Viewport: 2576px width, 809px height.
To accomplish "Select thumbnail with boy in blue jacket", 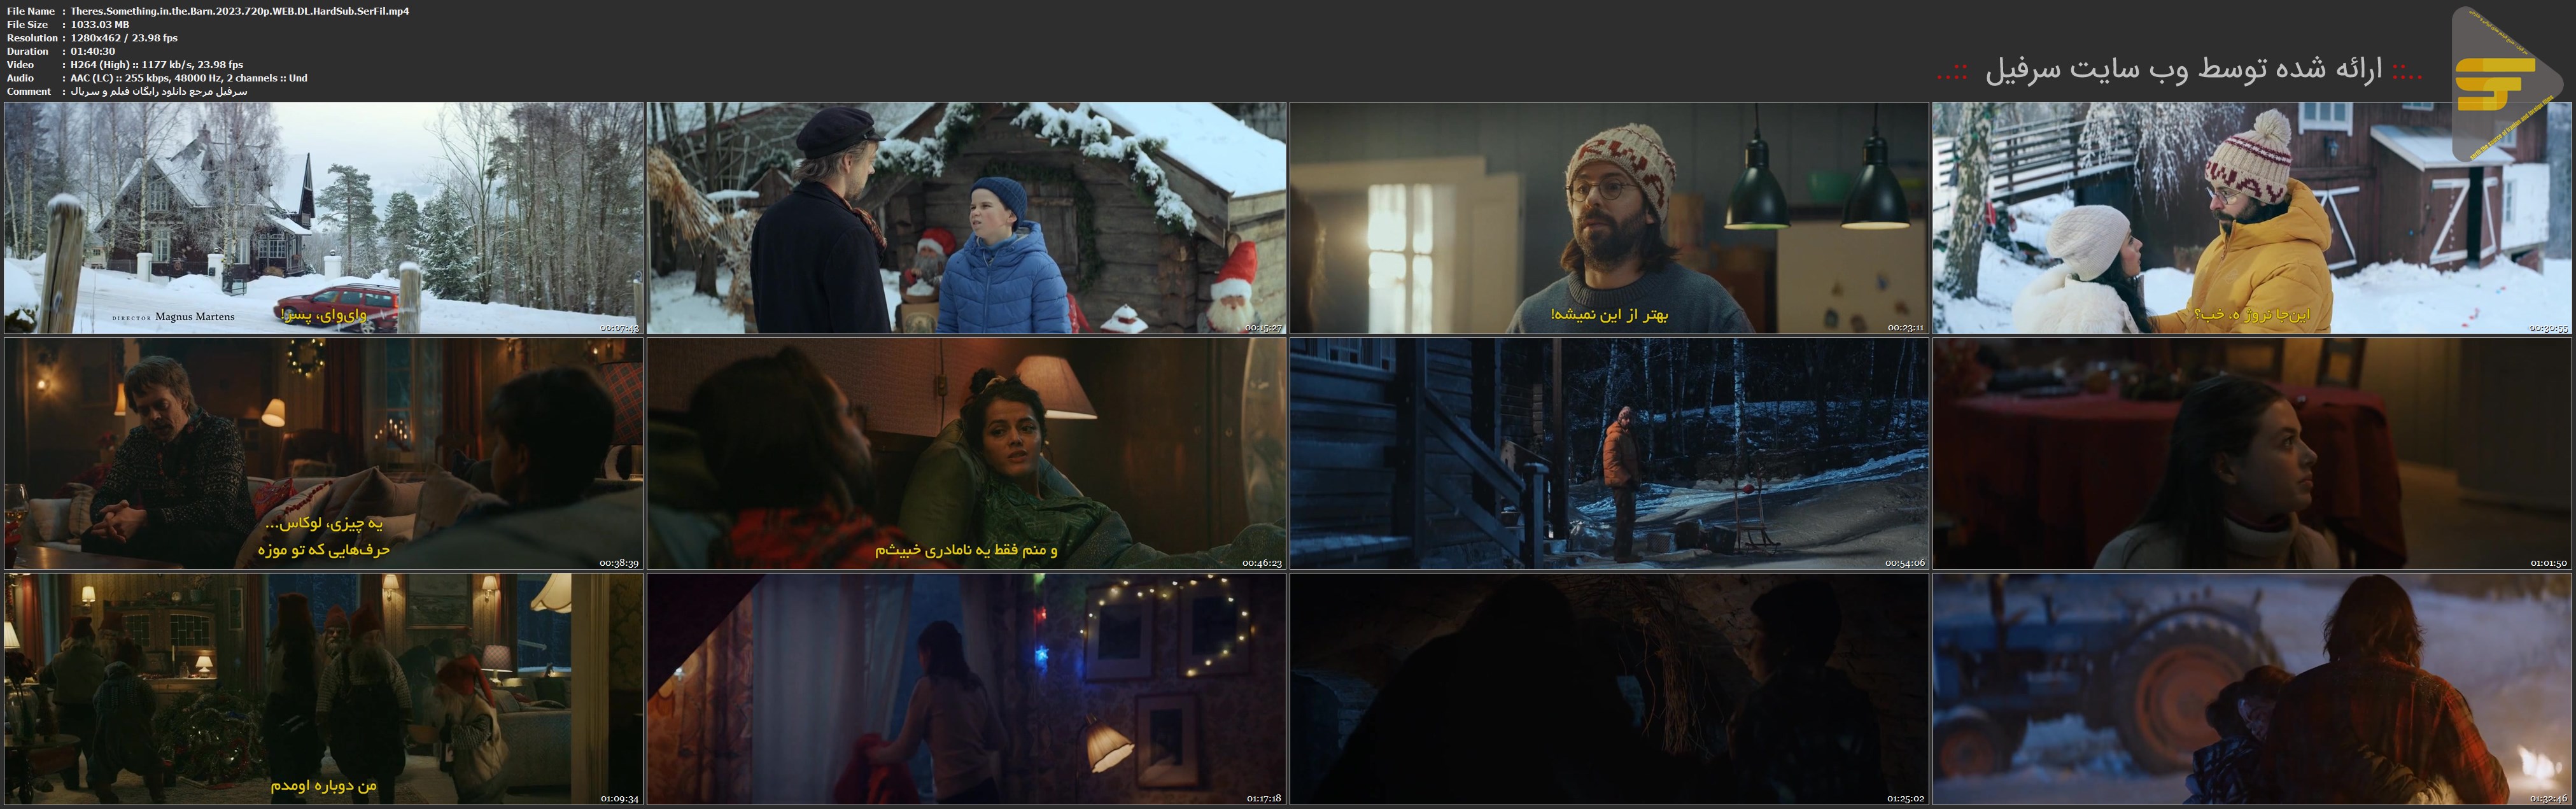I will point(966,217).
